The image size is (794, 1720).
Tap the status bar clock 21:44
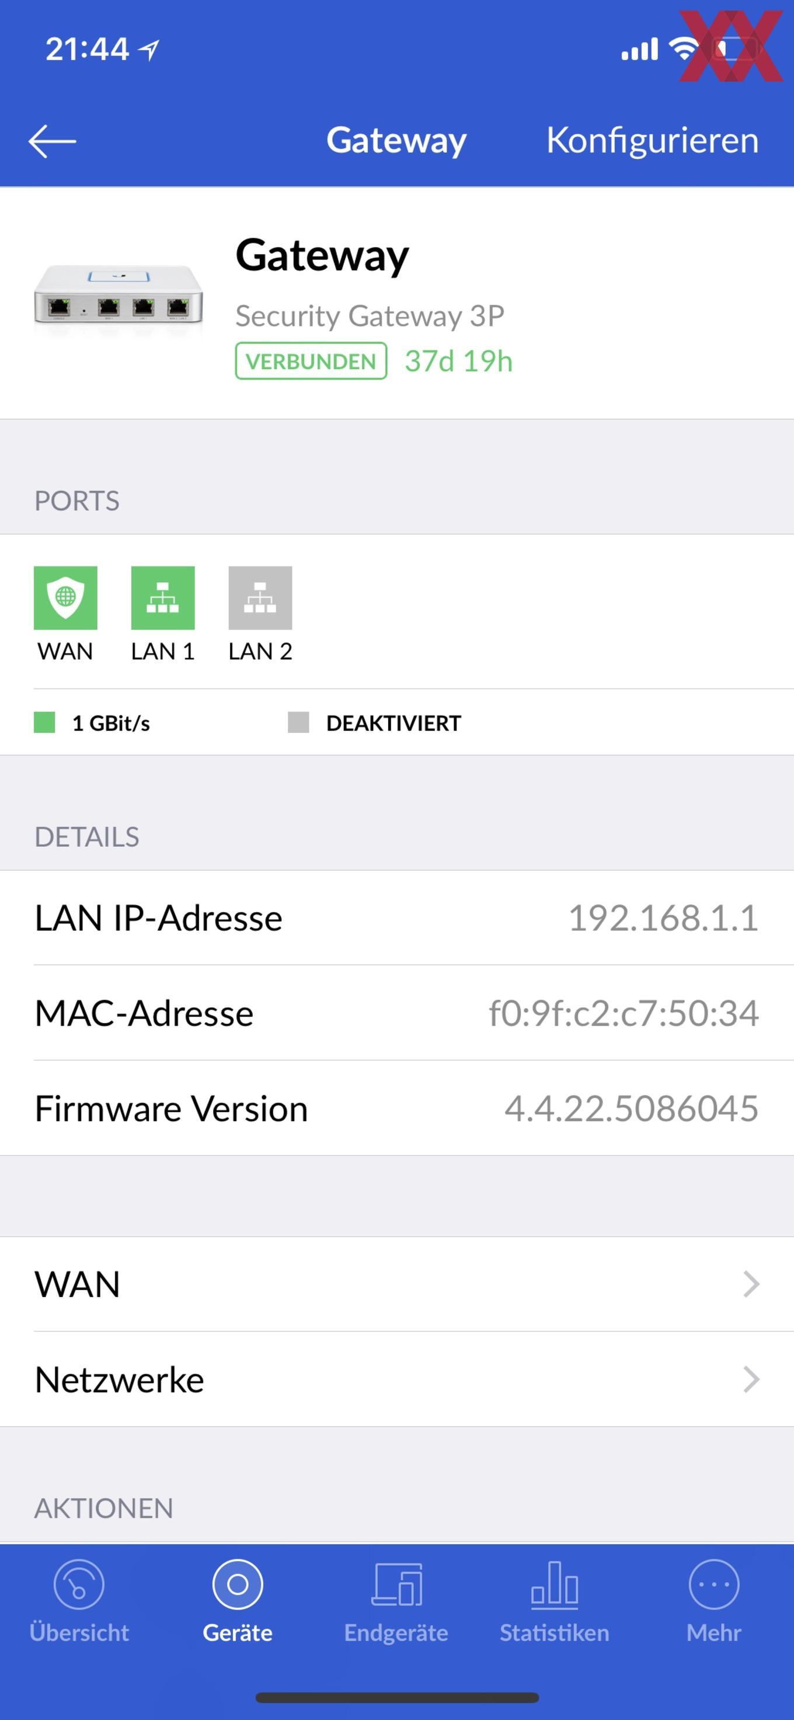(x=87, y=50)
